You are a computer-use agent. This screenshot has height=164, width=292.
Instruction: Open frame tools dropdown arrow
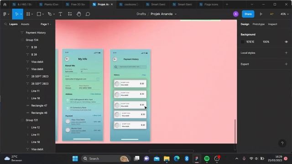point(32,14)
